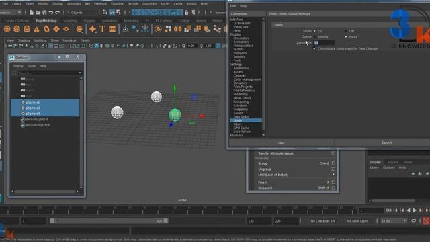The height and width of the screenshot is (242, 430).
Task: Toggle Consolidate Undo steps checkbox
Action: point(314,49)
